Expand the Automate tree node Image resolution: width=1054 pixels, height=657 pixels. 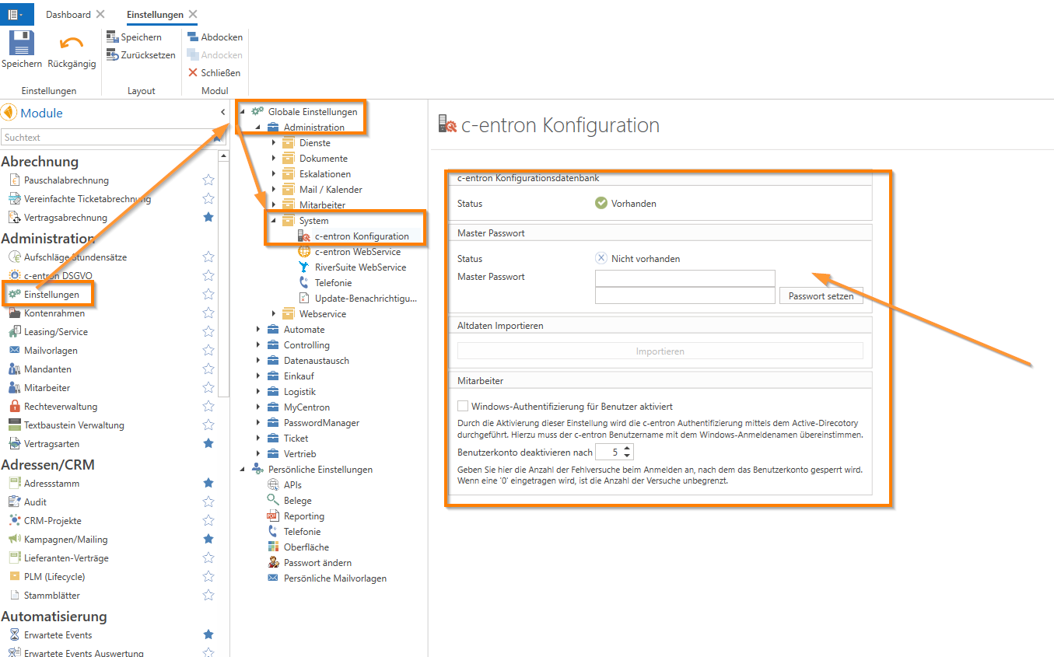tap(258, 330)
